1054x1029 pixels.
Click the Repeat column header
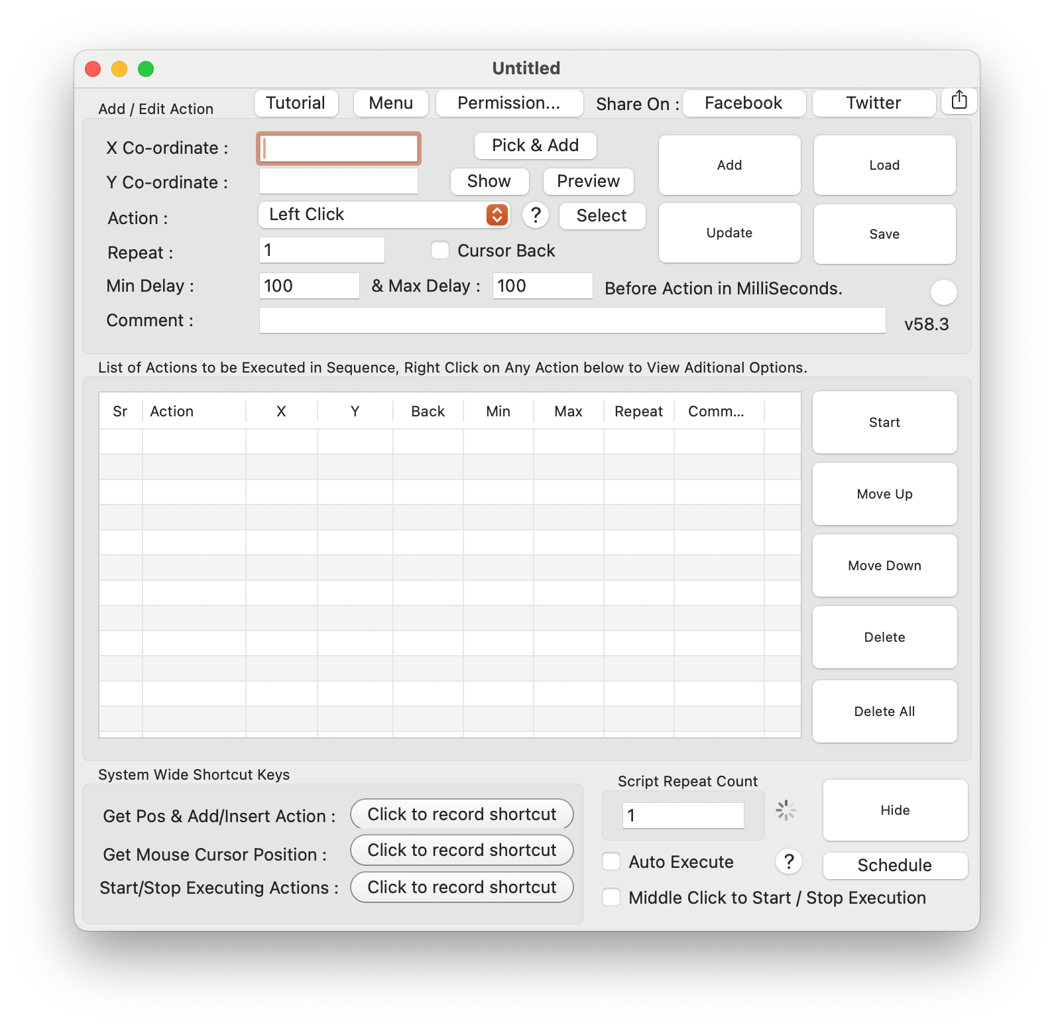point(638,411)
